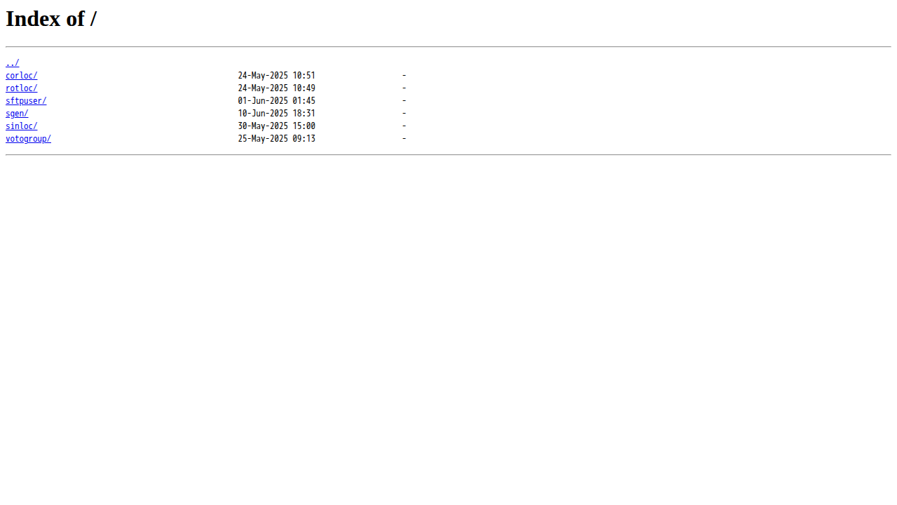Viewport: 897px width, 505px height.
Task: Browse the votogroup/ folder
Action: coord(28,139)
